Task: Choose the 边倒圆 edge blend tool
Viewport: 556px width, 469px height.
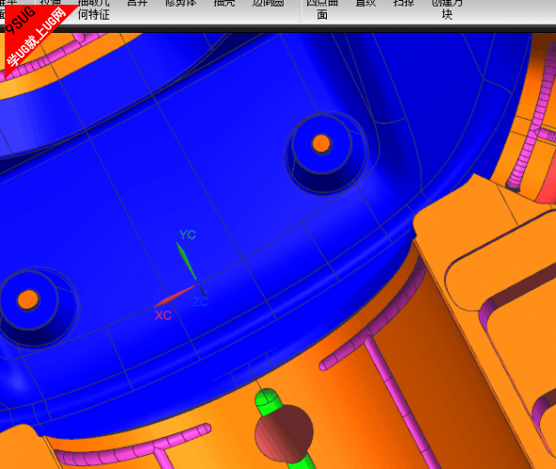Action: tap(268, 3)
